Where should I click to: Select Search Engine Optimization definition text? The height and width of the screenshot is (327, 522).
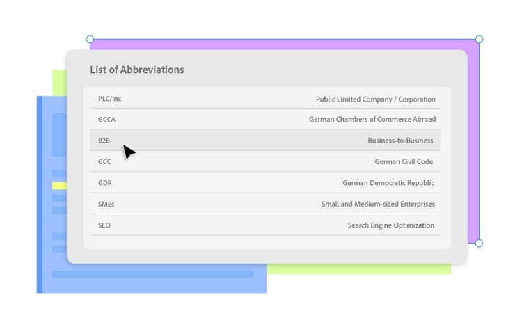390,225
